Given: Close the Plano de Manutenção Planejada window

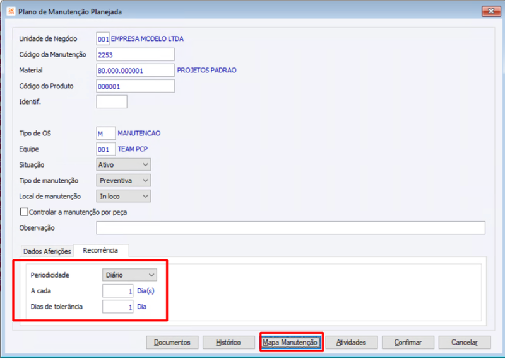Looking at the screenshot, I should point(491,11).
